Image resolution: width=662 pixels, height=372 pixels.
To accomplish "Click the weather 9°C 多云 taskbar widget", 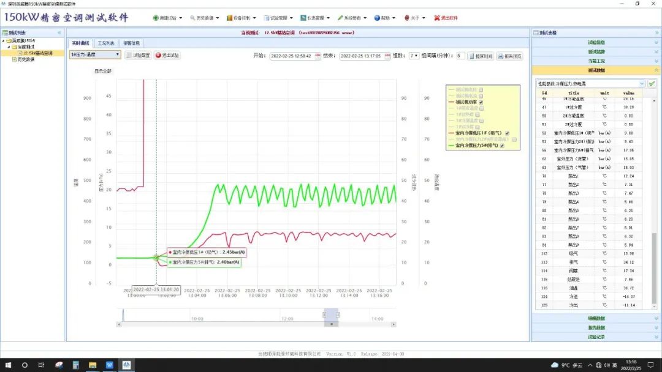I will pyautogui.click(x=566, y=365).
